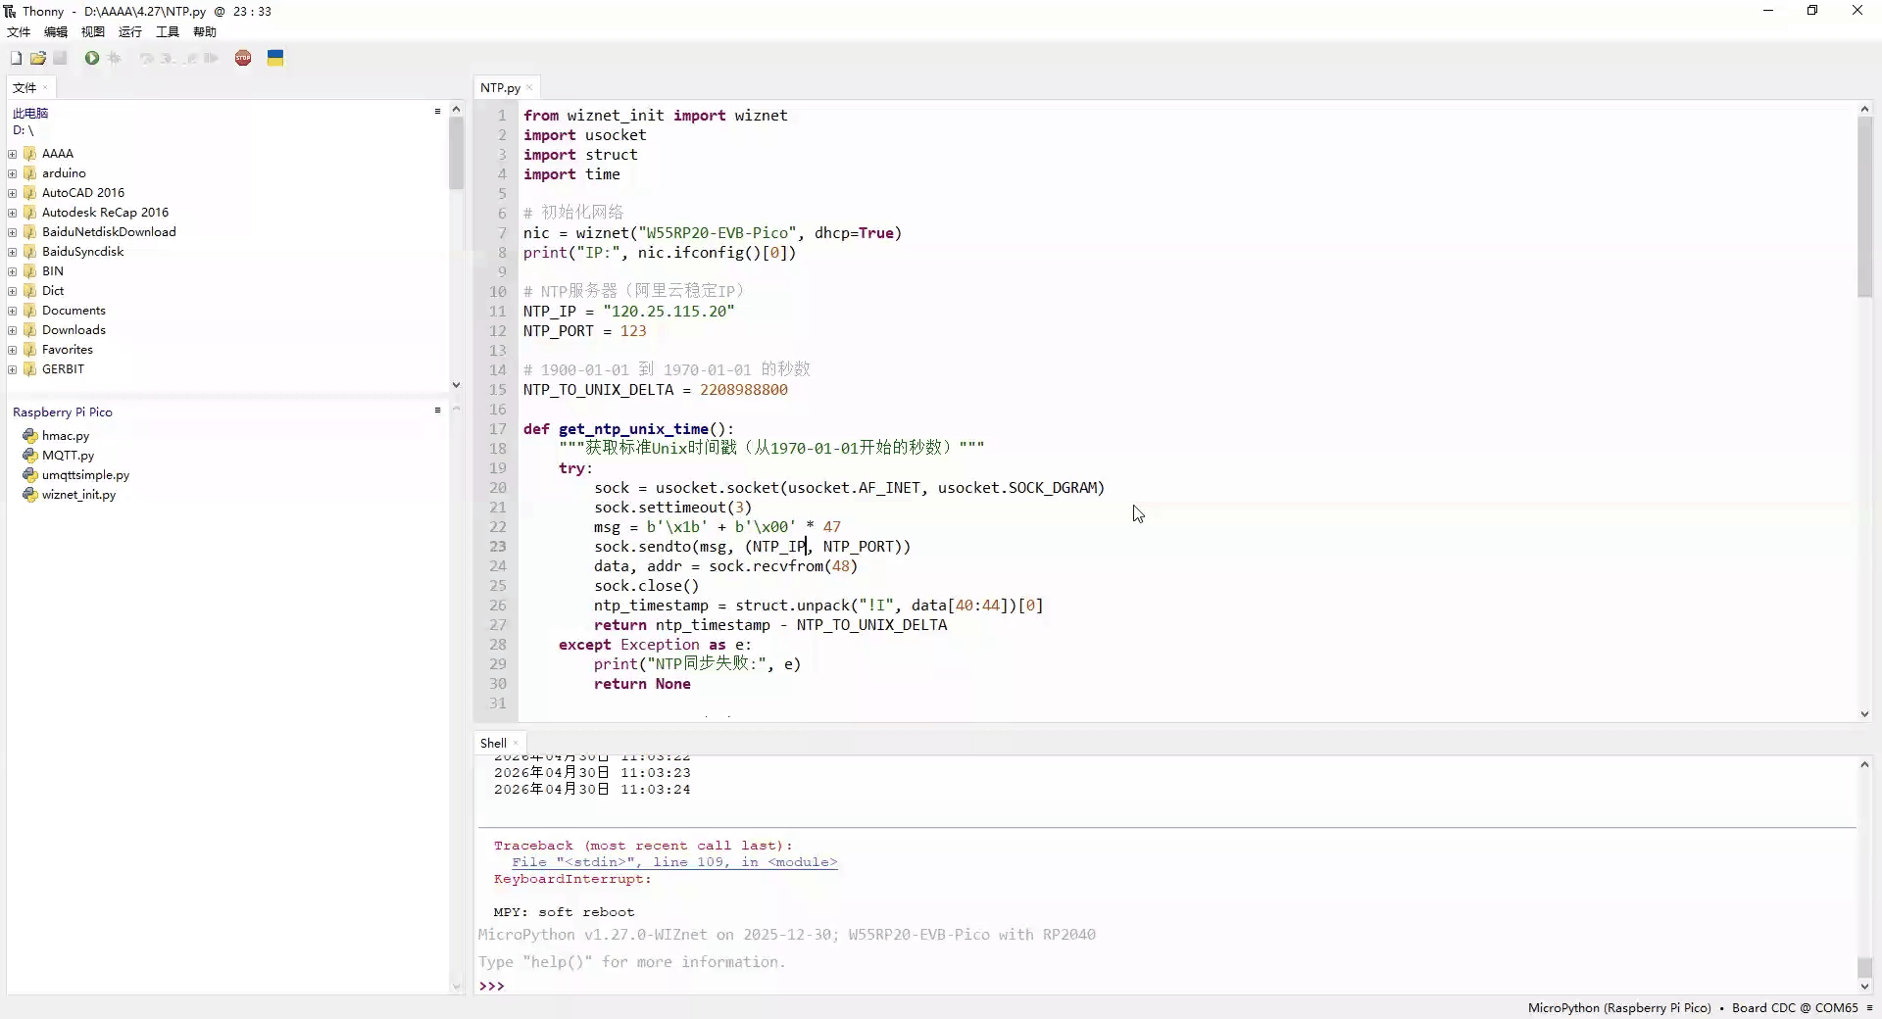
Task: Click the MicroPython interpreter label in status bar
Action: [1619, 1008]
